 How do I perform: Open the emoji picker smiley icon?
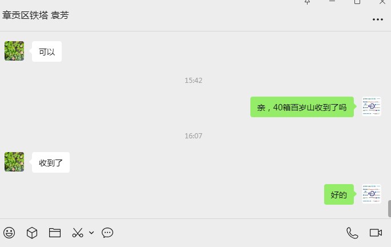[9, 233]
